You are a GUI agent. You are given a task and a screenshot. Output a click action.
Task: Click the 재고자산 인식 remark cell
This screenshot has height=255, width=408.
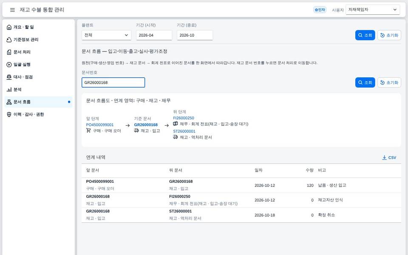(x=330, y=200)
